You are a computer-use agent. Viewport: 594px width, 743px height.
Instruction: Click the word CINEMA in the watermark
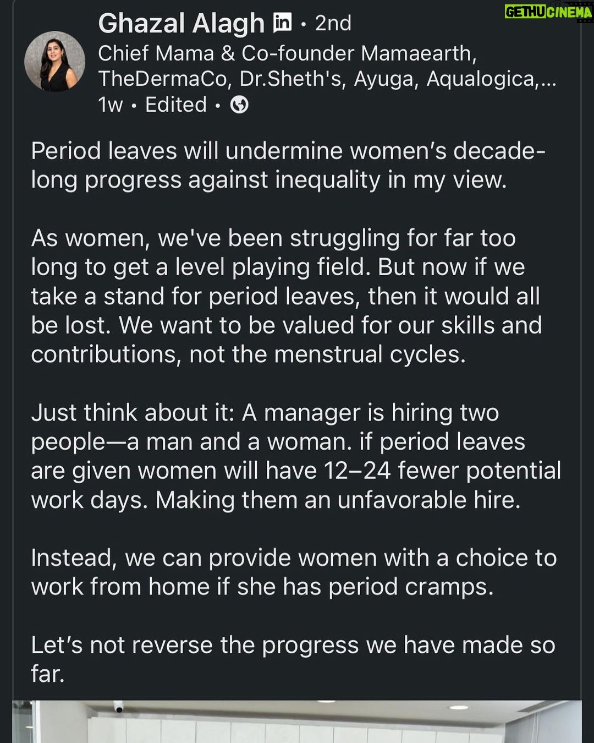pyautogui.click(x=570, y=12)
